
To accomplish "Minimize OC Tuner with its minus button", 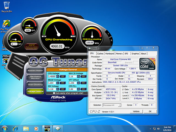I will click(108, 34).
